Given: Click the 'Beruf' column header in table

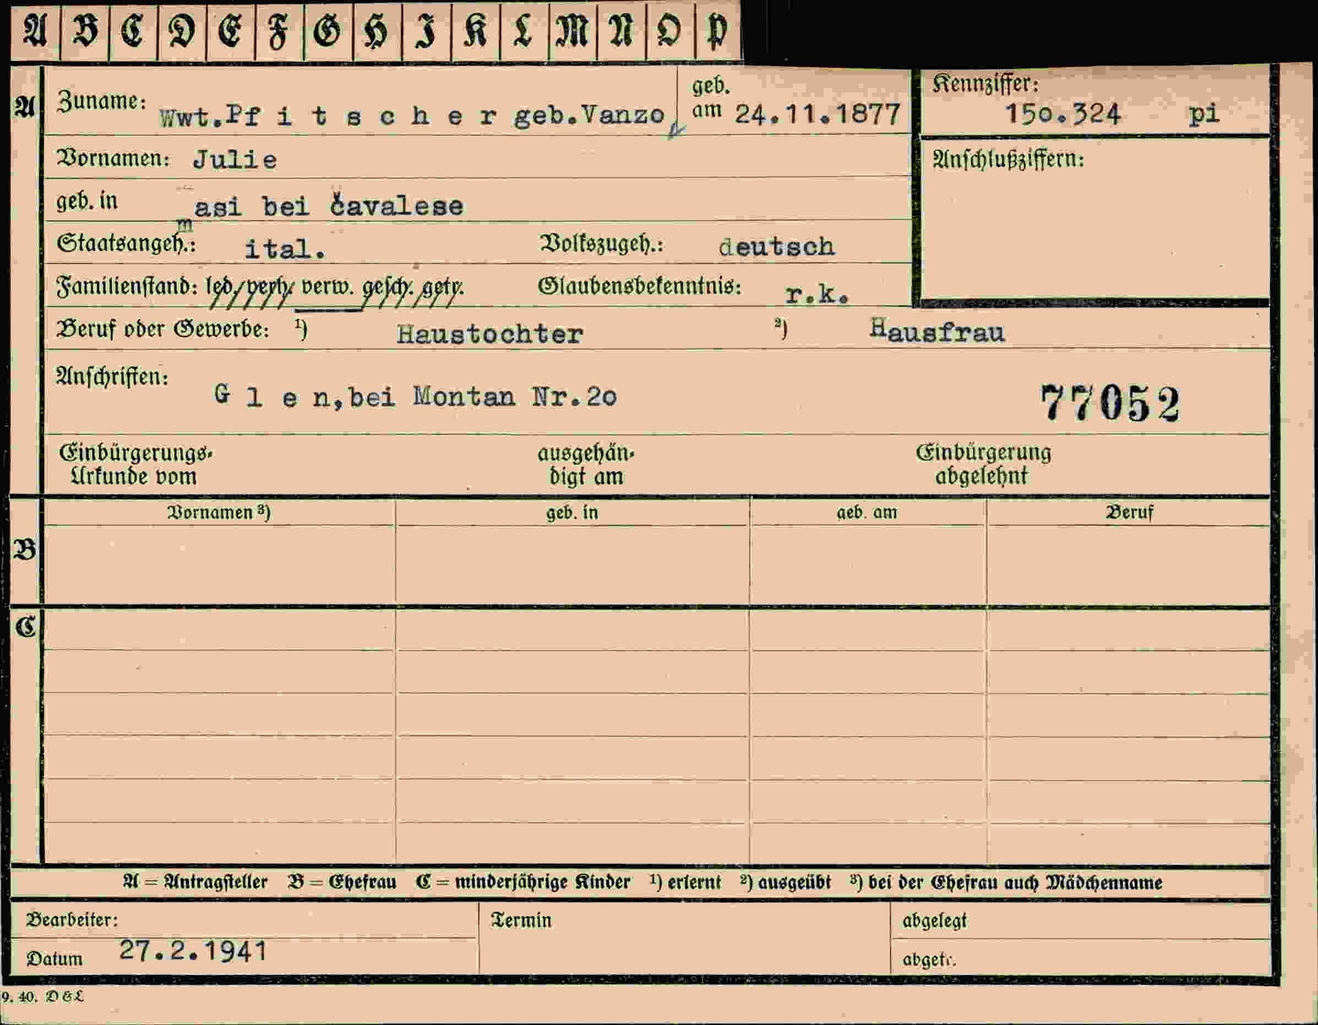Looking at the screenshot, I should tap(1129, 513).
